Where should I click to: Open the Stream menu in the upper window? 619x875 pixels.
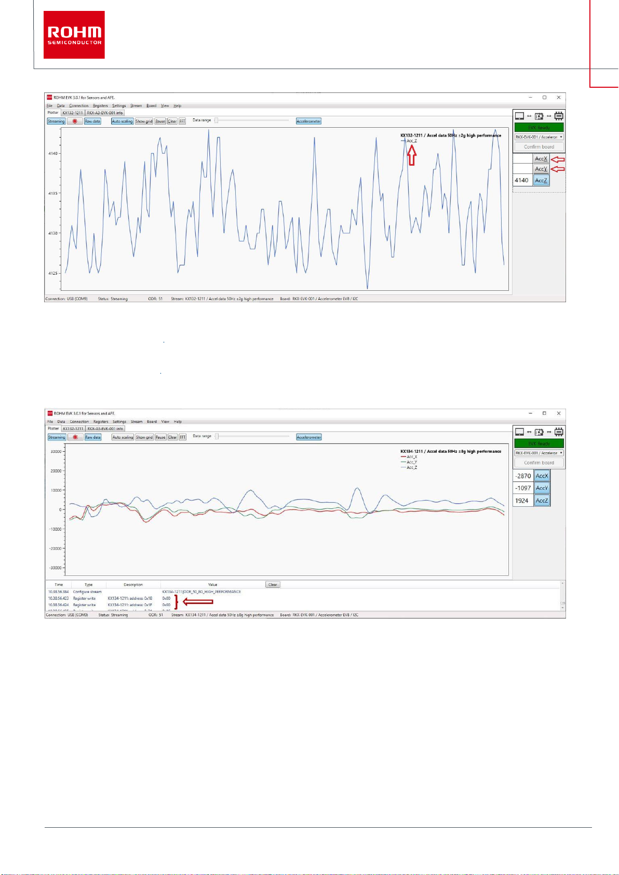click(x=136, y=105)
